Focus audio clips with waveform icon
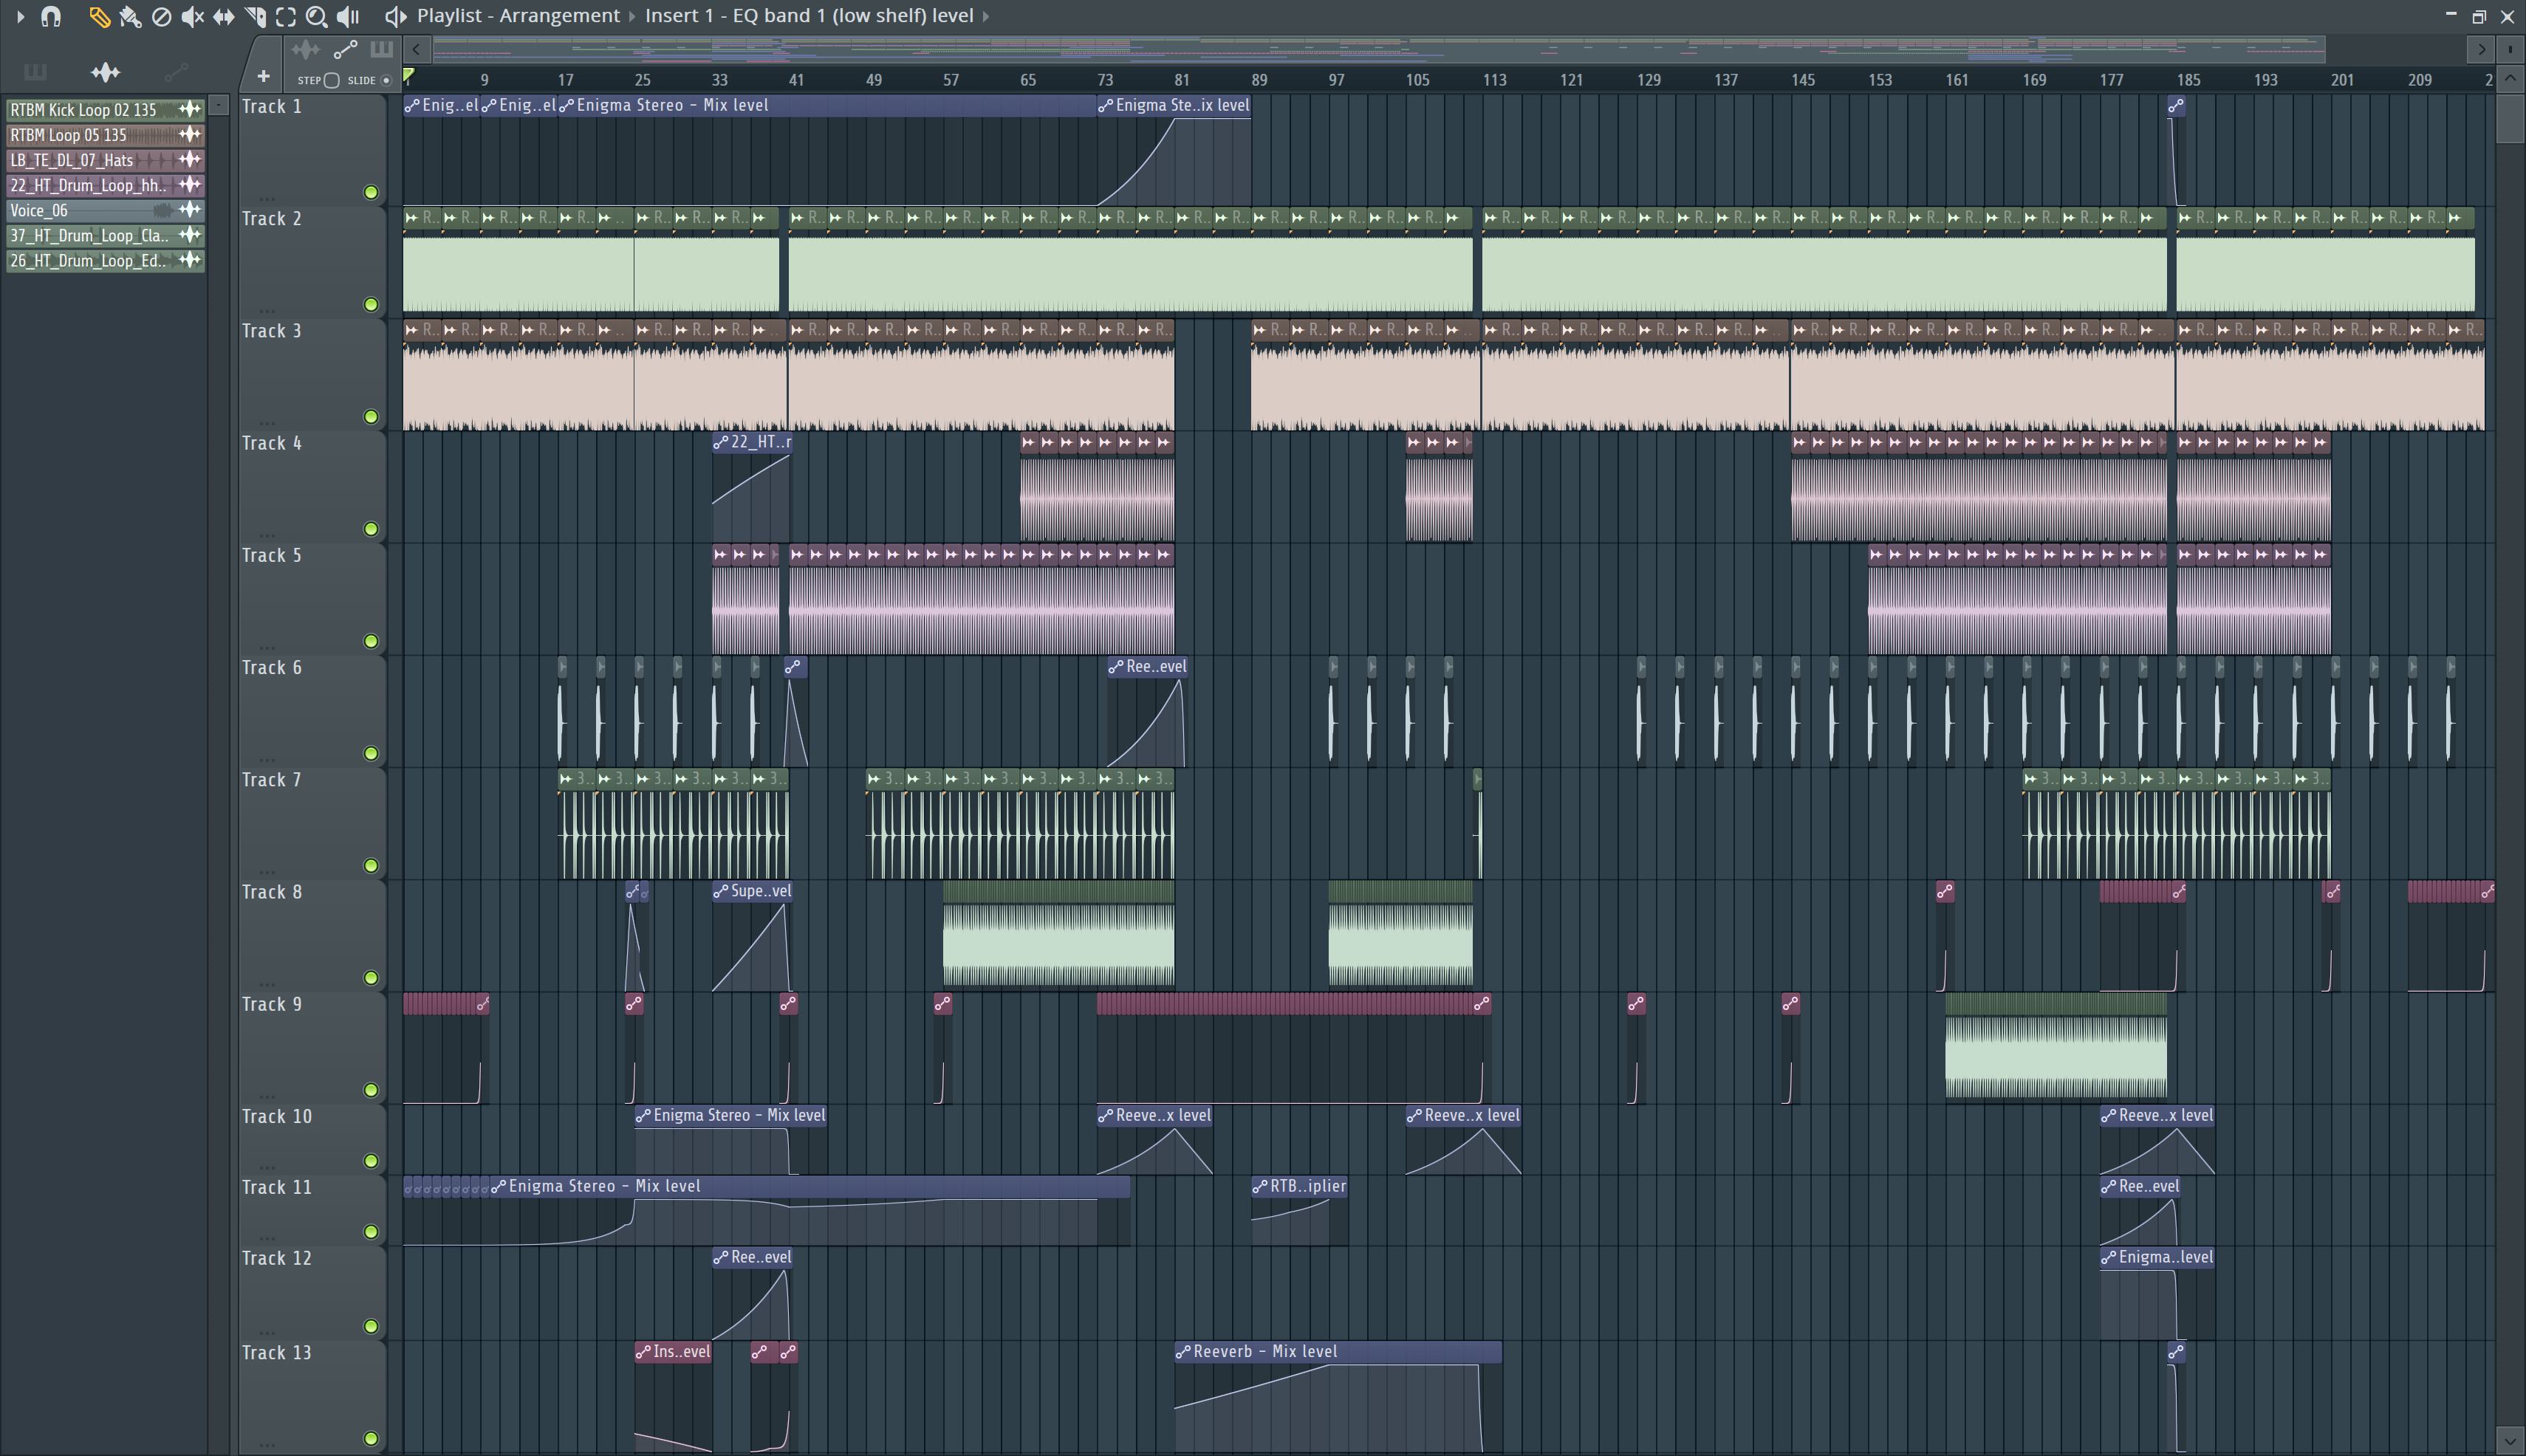This screenshot has height=1456, width=2526. 305,49
